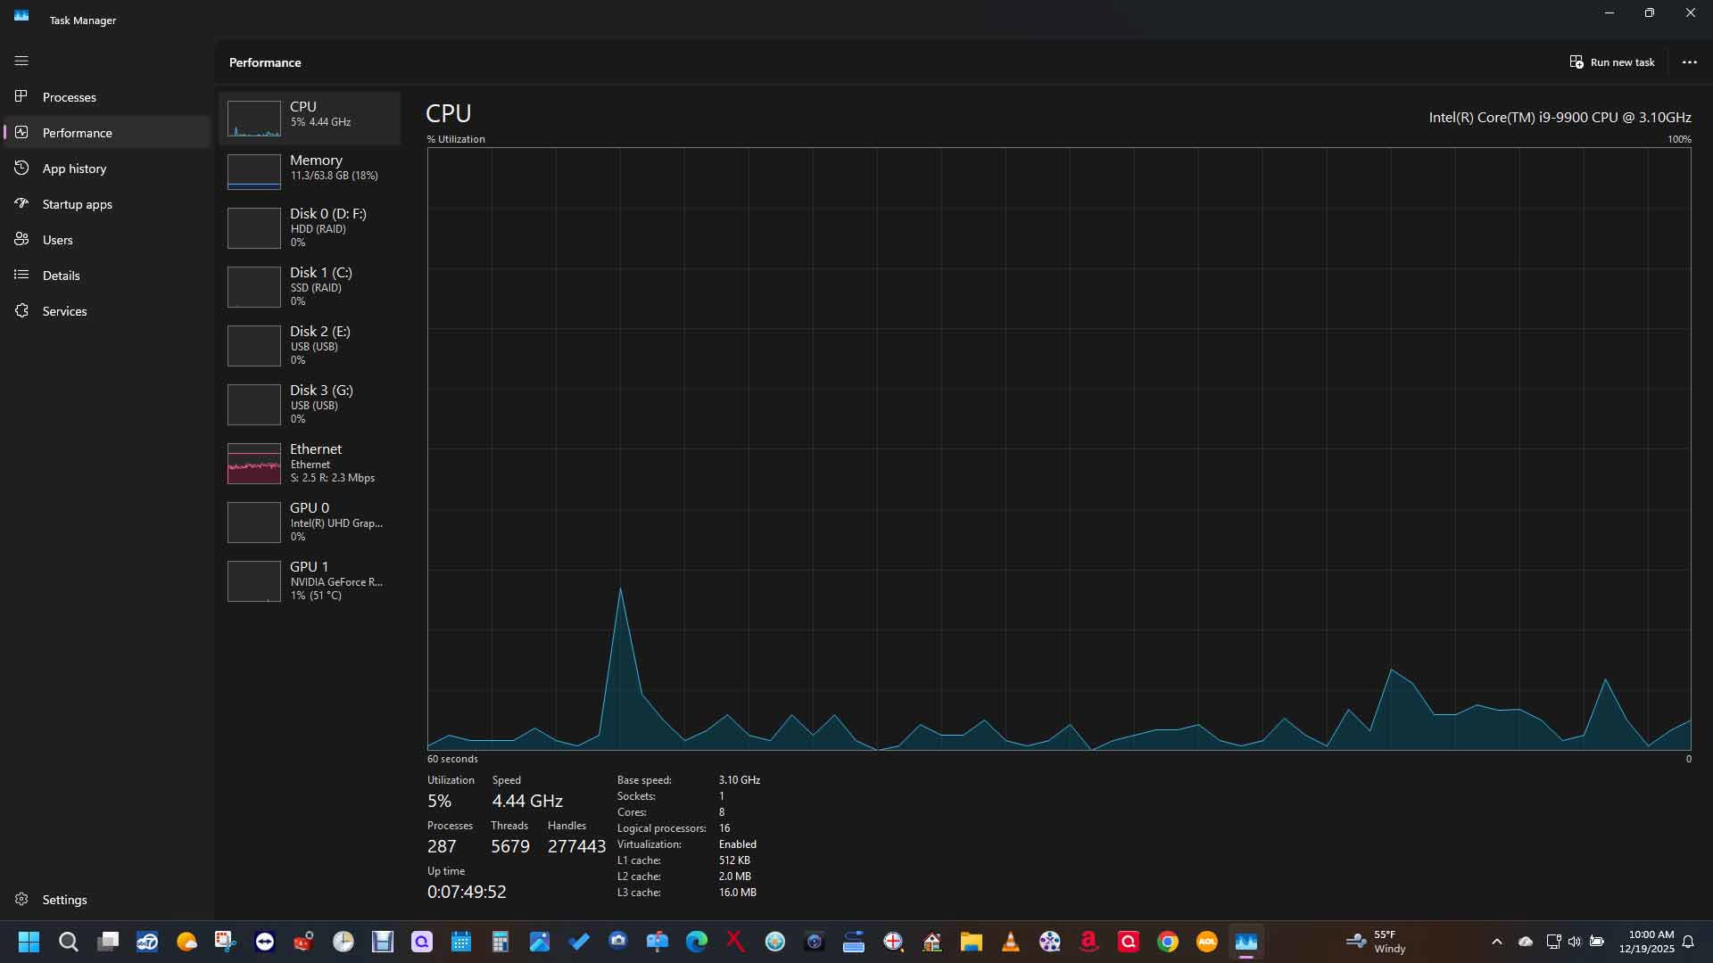Open the weather widget showing 55°F

[x=1375, y=942]
